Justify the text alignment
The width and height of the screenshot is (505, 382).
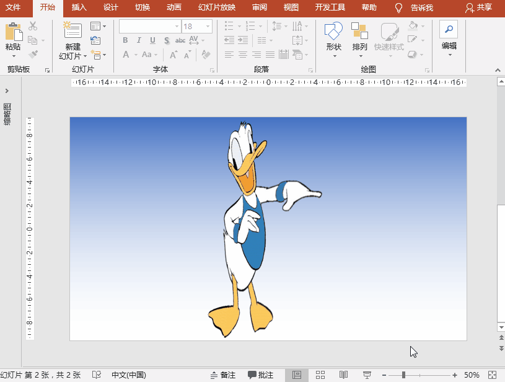(270, 55)
